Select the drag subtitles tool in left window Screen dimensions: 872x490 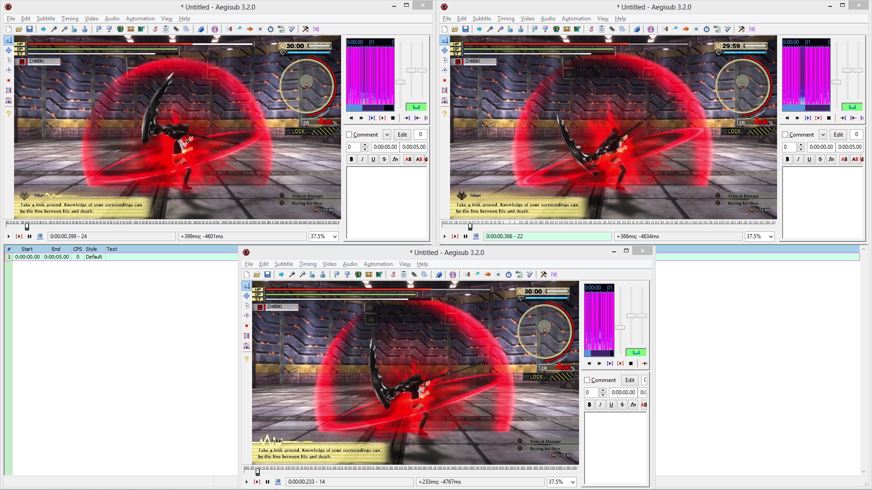coord(8,50)
